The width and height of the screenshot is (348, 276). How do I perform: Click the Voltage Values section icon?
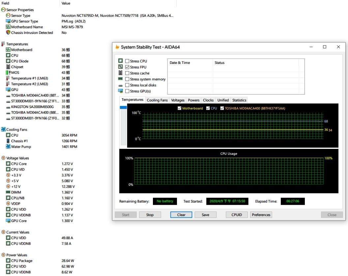pyautogui.click(x=3, y=158)
